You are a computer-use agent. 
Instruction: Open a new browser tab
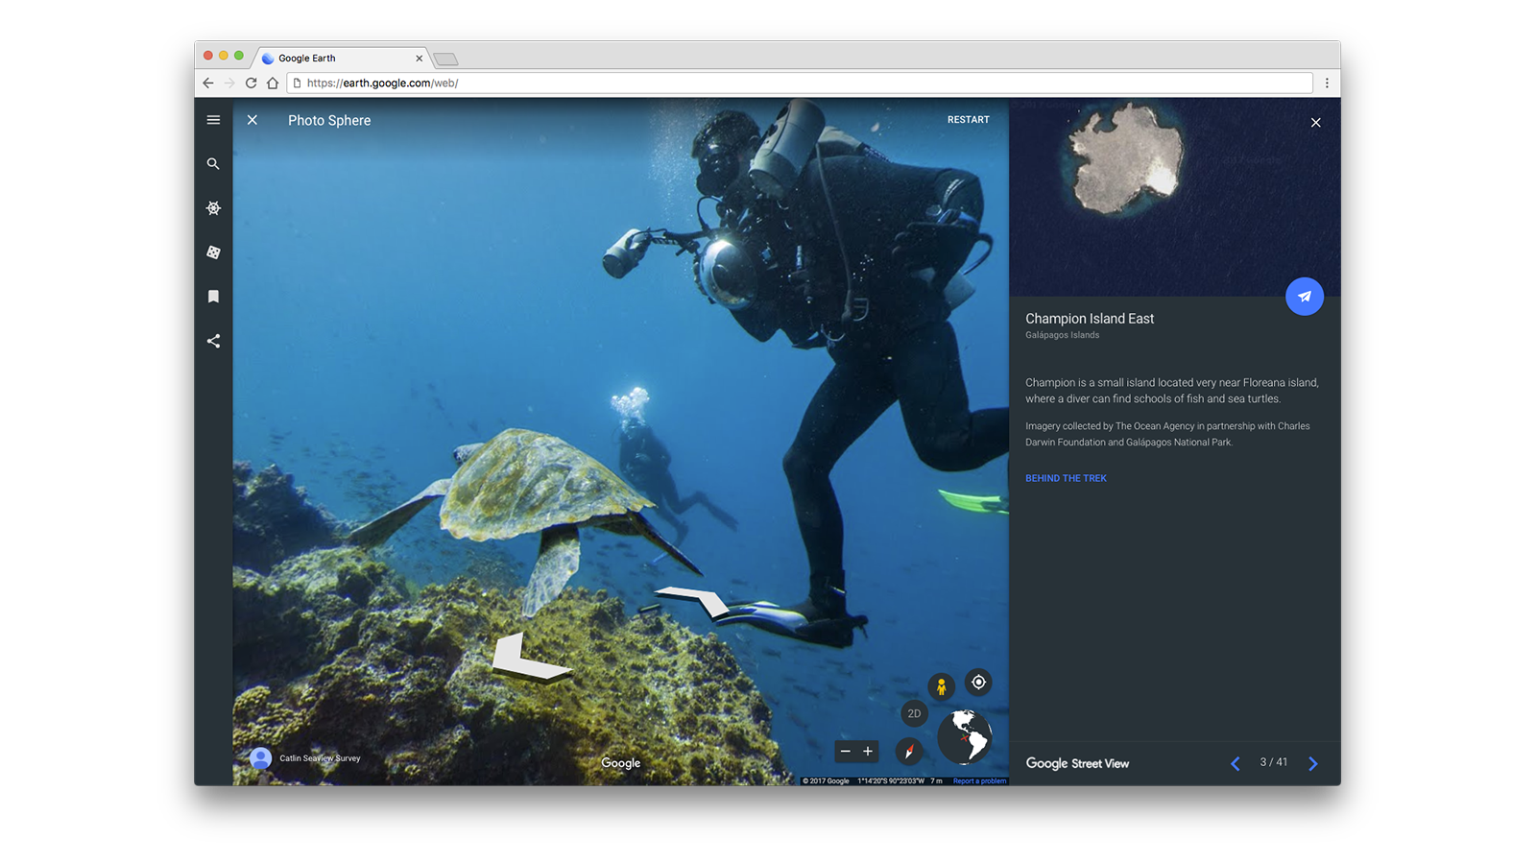tap(445, 60)
